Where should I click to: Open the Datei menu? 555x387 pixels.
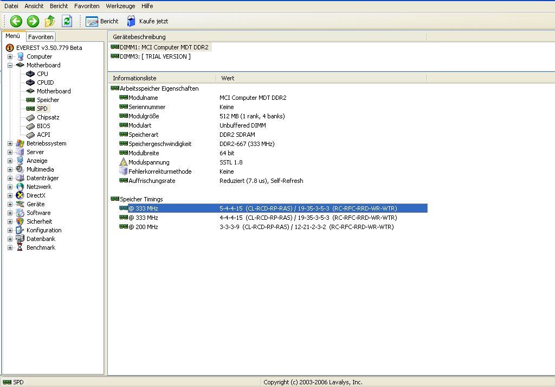coord(11,6)
